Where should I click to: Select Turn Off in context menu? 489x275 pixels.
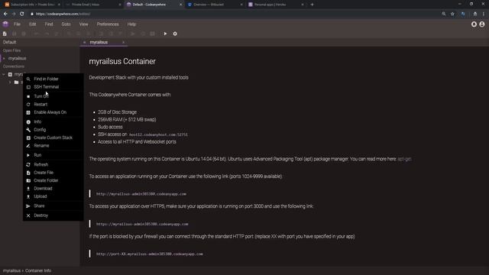point(53,96)
